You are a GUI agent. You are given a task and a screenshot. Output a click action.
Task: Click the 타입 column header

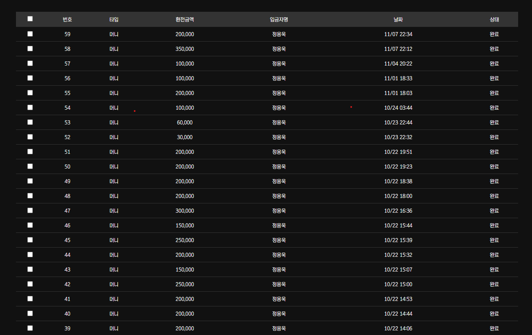click(x=114, y=19)
